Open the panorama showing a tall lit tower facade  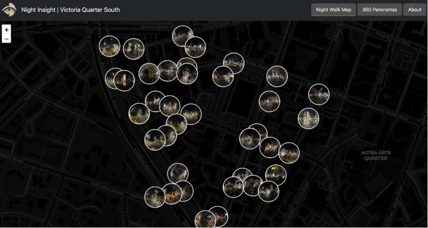[309, 119]
